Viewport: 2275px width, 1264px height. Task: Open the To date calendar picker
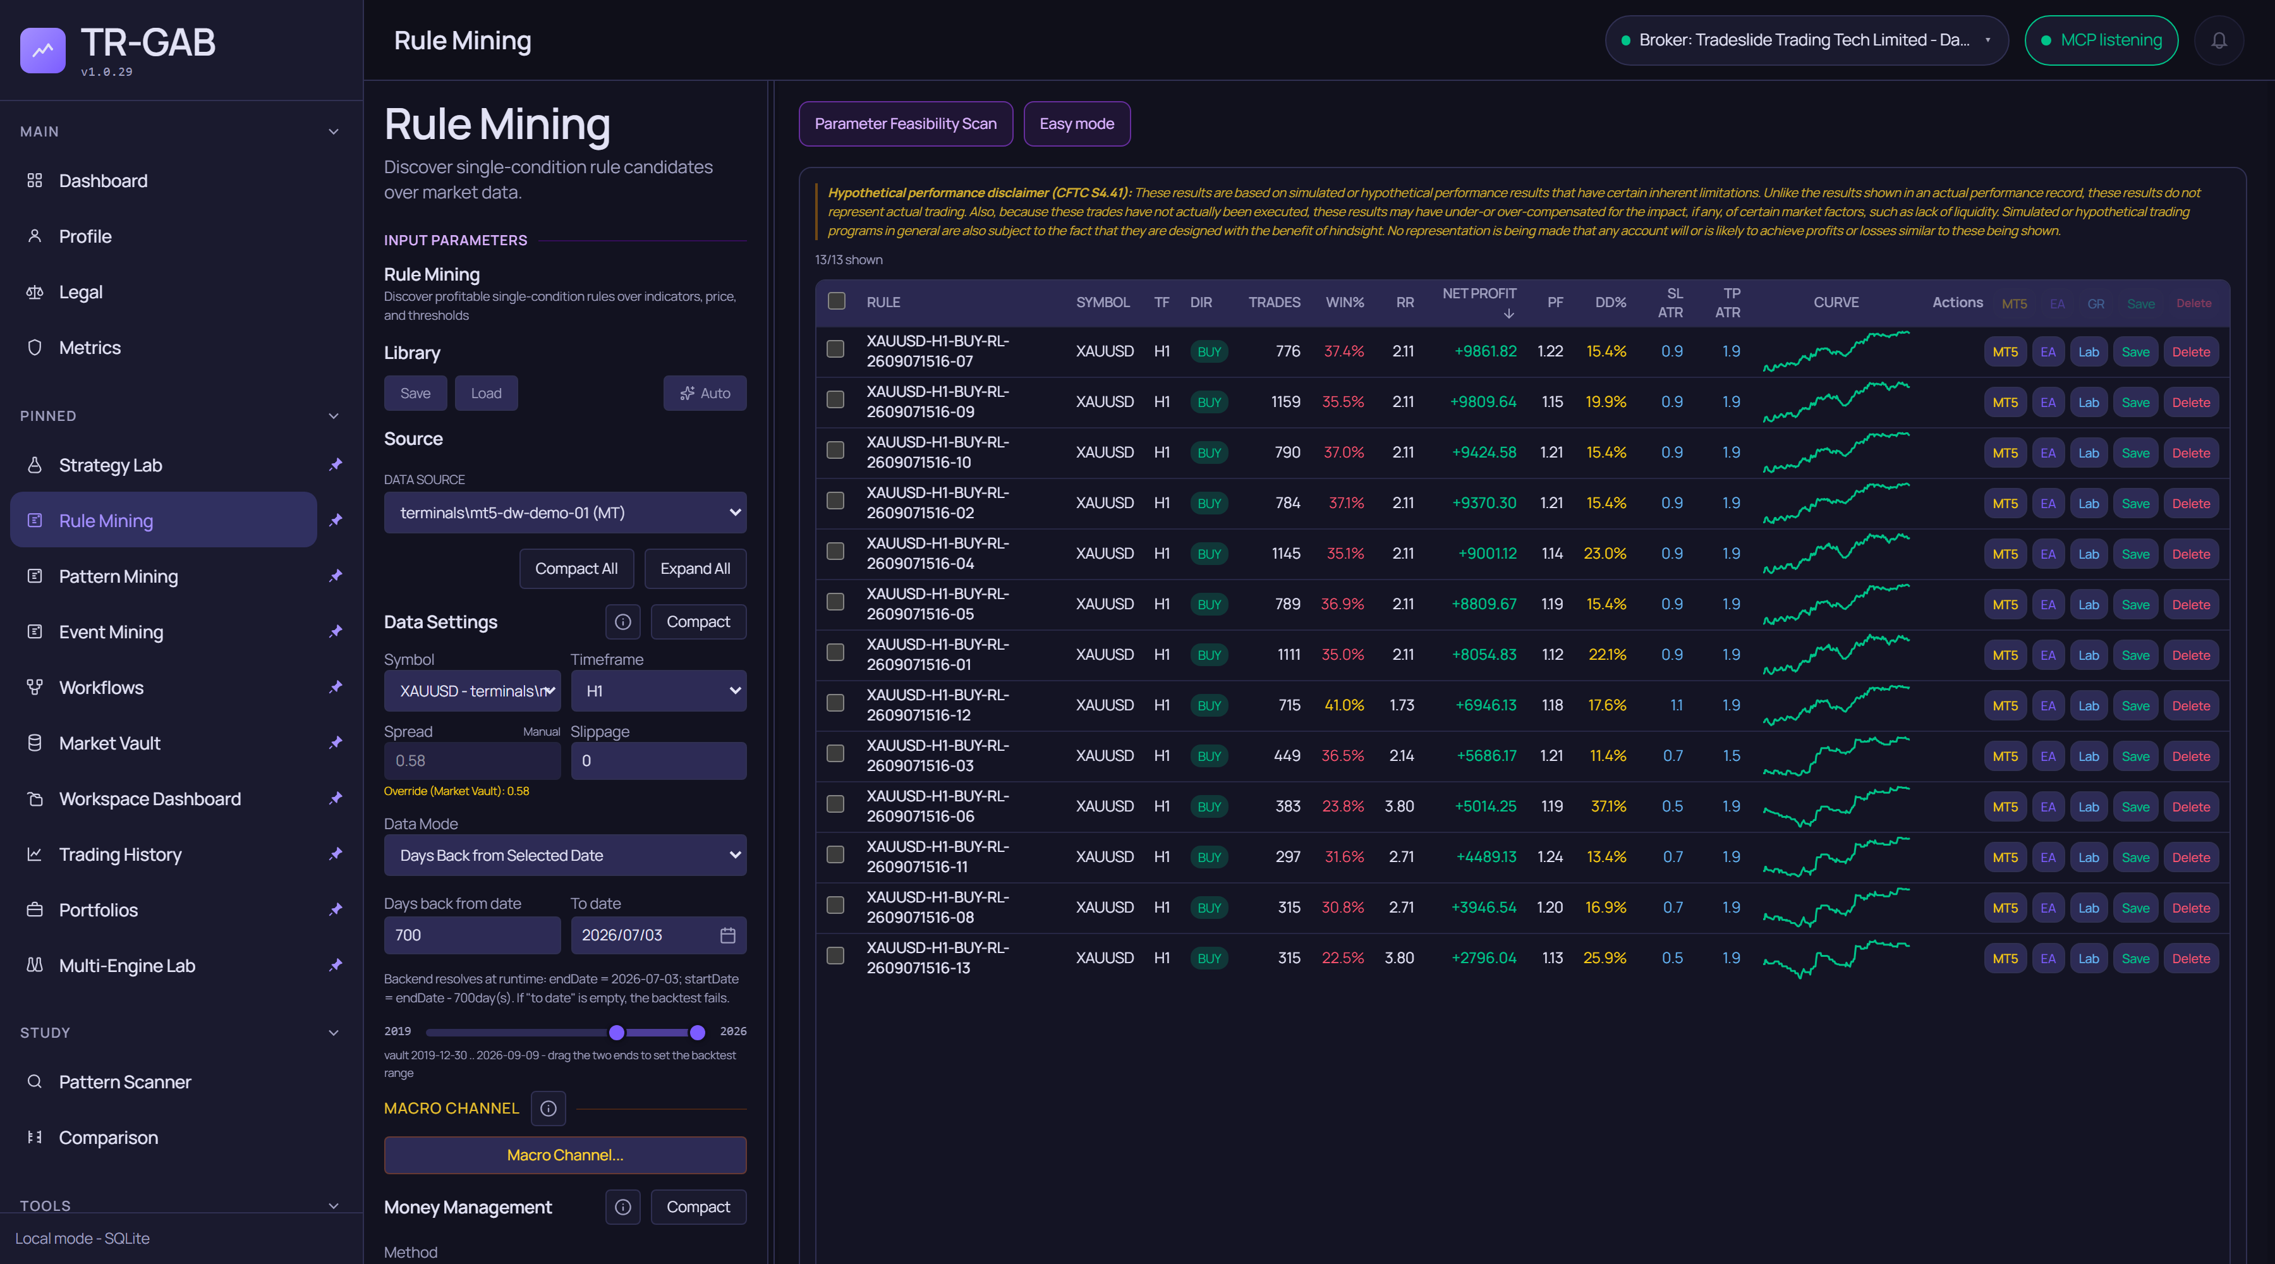pyautogui.click(x=728, y=935)
